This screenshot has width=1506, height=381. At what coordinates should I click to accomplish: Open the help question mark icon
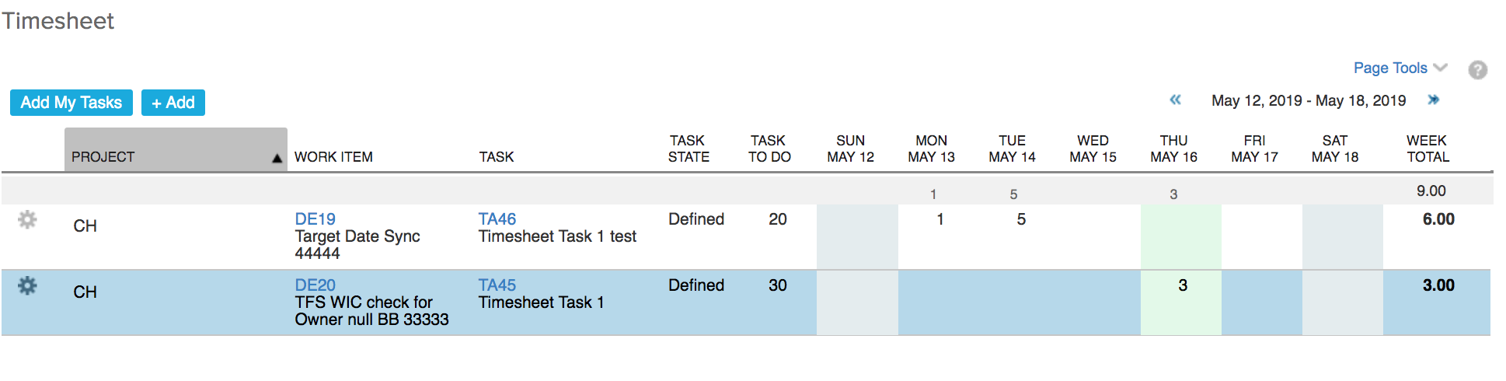[x=1477, y=70]
